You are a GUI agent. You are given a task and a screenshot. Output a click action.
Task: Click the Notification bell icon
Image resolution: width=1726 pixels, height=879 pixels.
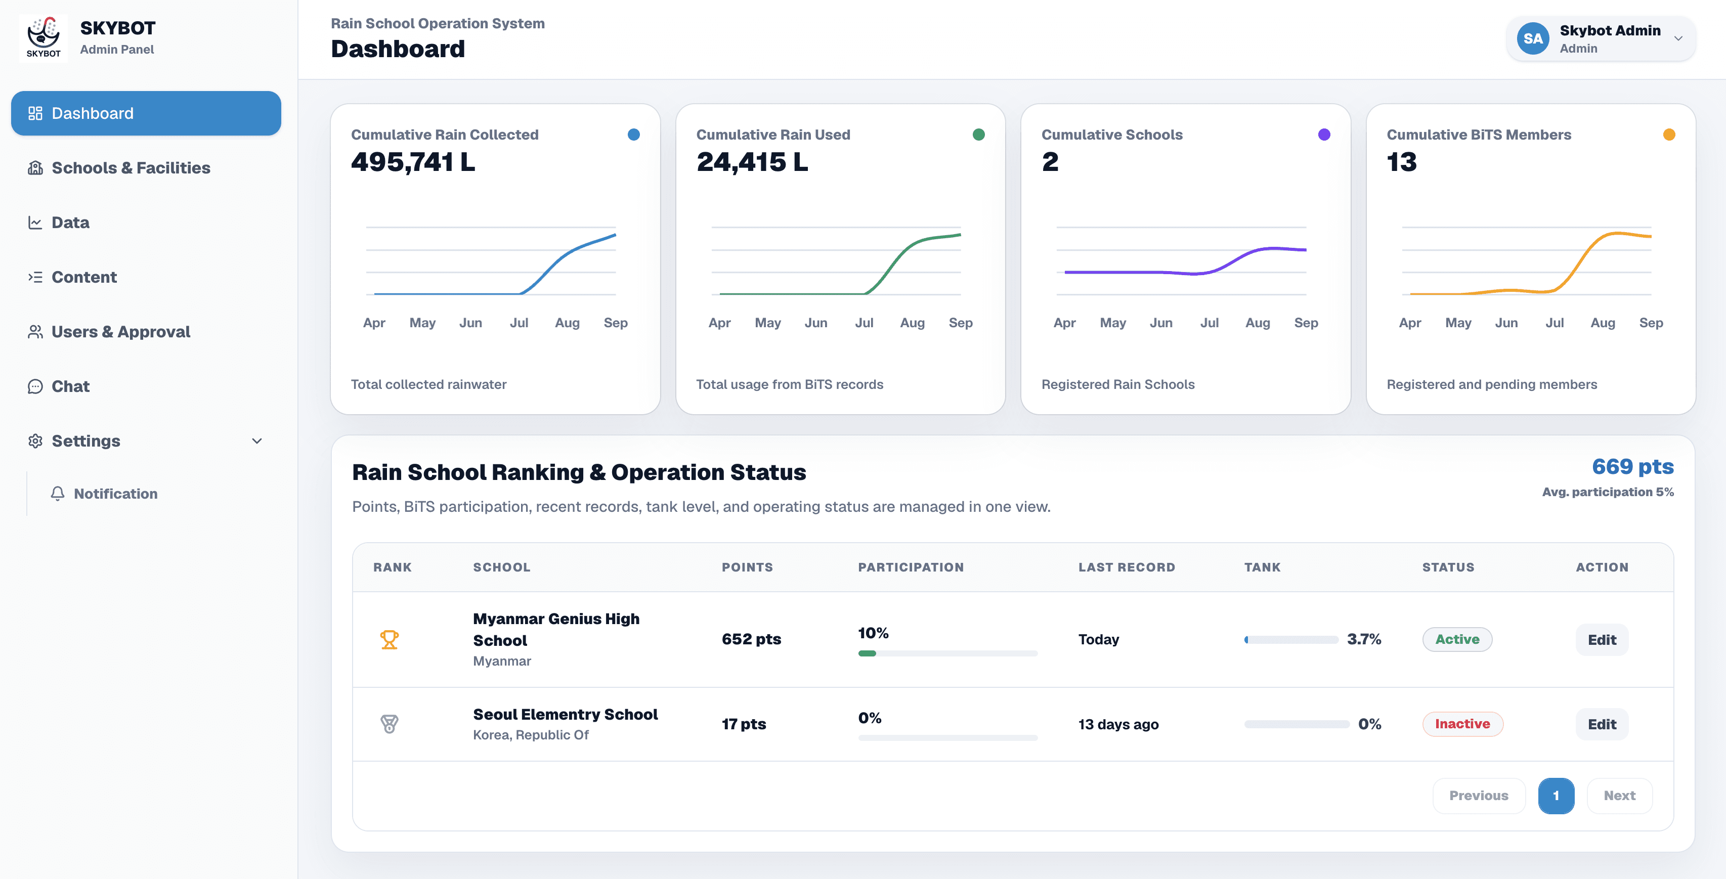pyautogui.click(x=58, y=493)
